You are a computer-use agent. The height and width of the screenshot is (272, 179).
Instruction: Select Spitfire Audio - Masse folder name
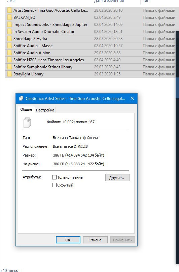click(33, 46)
